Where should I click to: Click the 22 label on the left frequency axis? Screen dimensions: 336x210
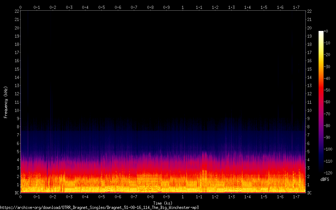pyautogui.click(x=16, y=11)
